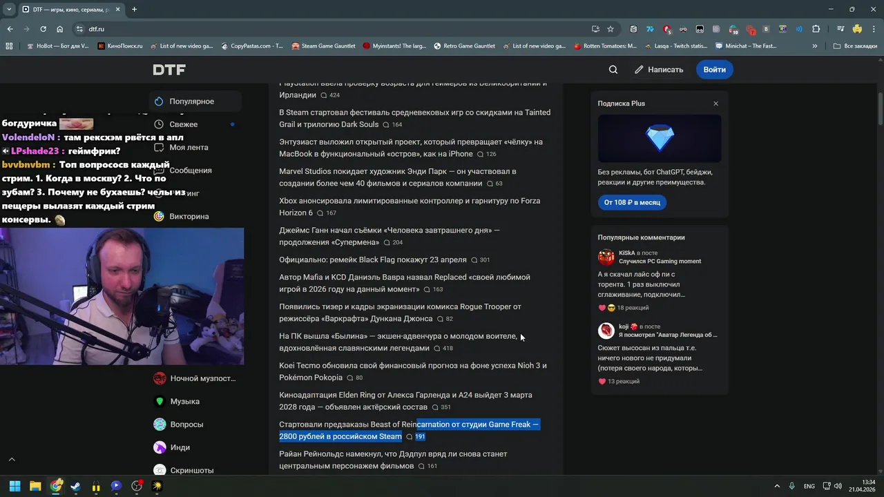
Task: Click the 18 реакций reactions on KiSkA comment
Action: point(624,308)
